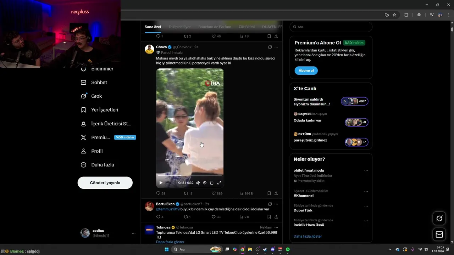
Task: Open Yer İşaretleri bookmarks
Action: coord(100,110)
